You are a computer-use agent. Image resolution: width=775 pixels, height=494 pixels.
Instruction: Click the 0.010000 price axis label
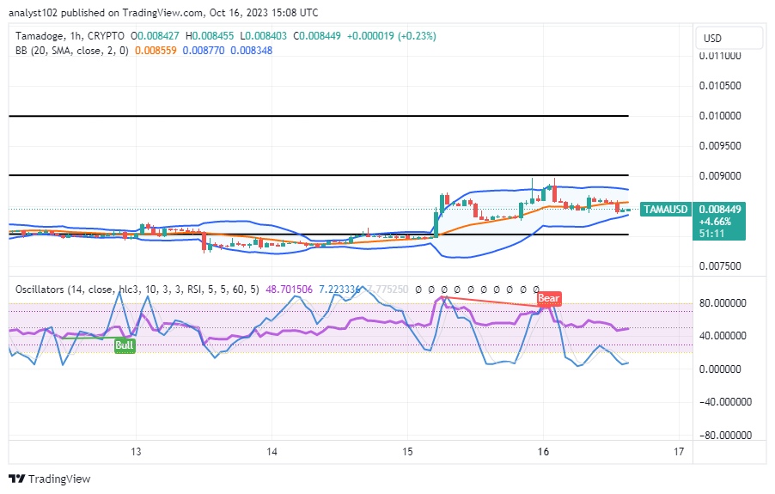click(720, 116)
